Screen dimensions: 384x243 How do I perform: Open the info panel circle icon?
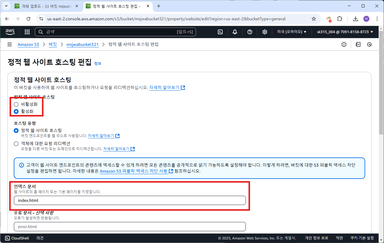tap(344, 44)
